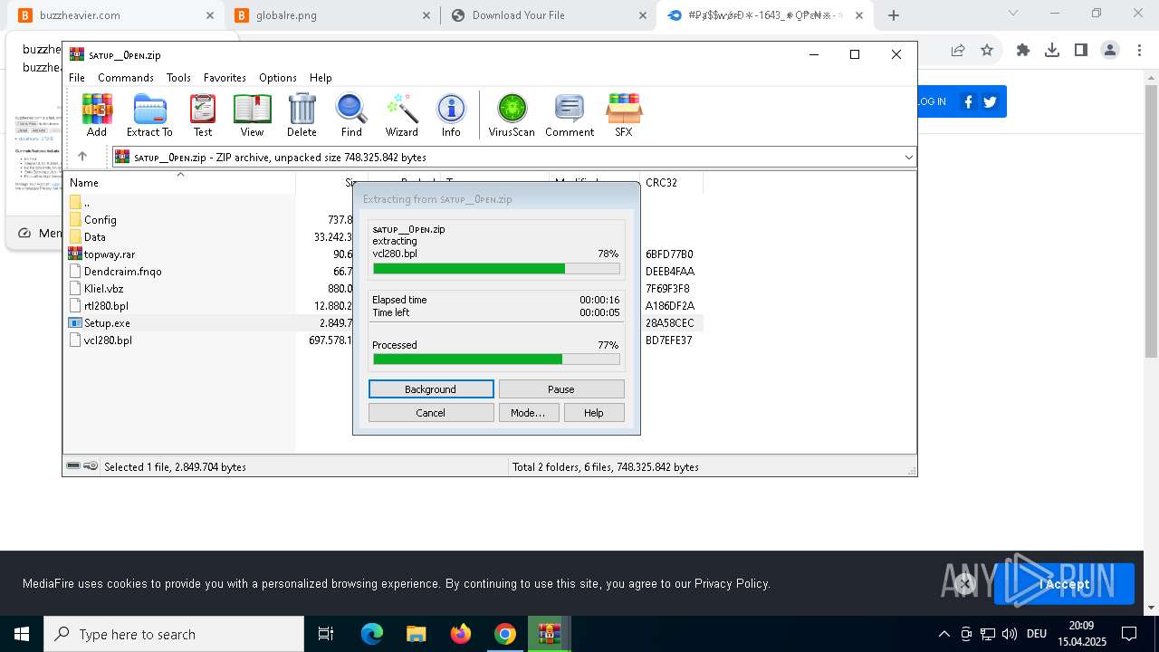Open the File menu in WinRAR
Screen dimensions: 1159x652
tap(77, 78)
